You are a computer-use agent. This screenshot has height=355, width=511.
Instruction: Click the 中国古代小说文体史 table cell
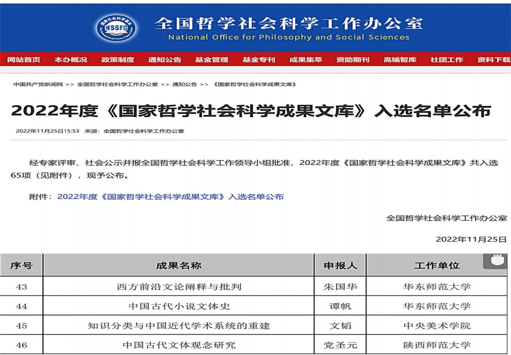[x=179, y=306]
